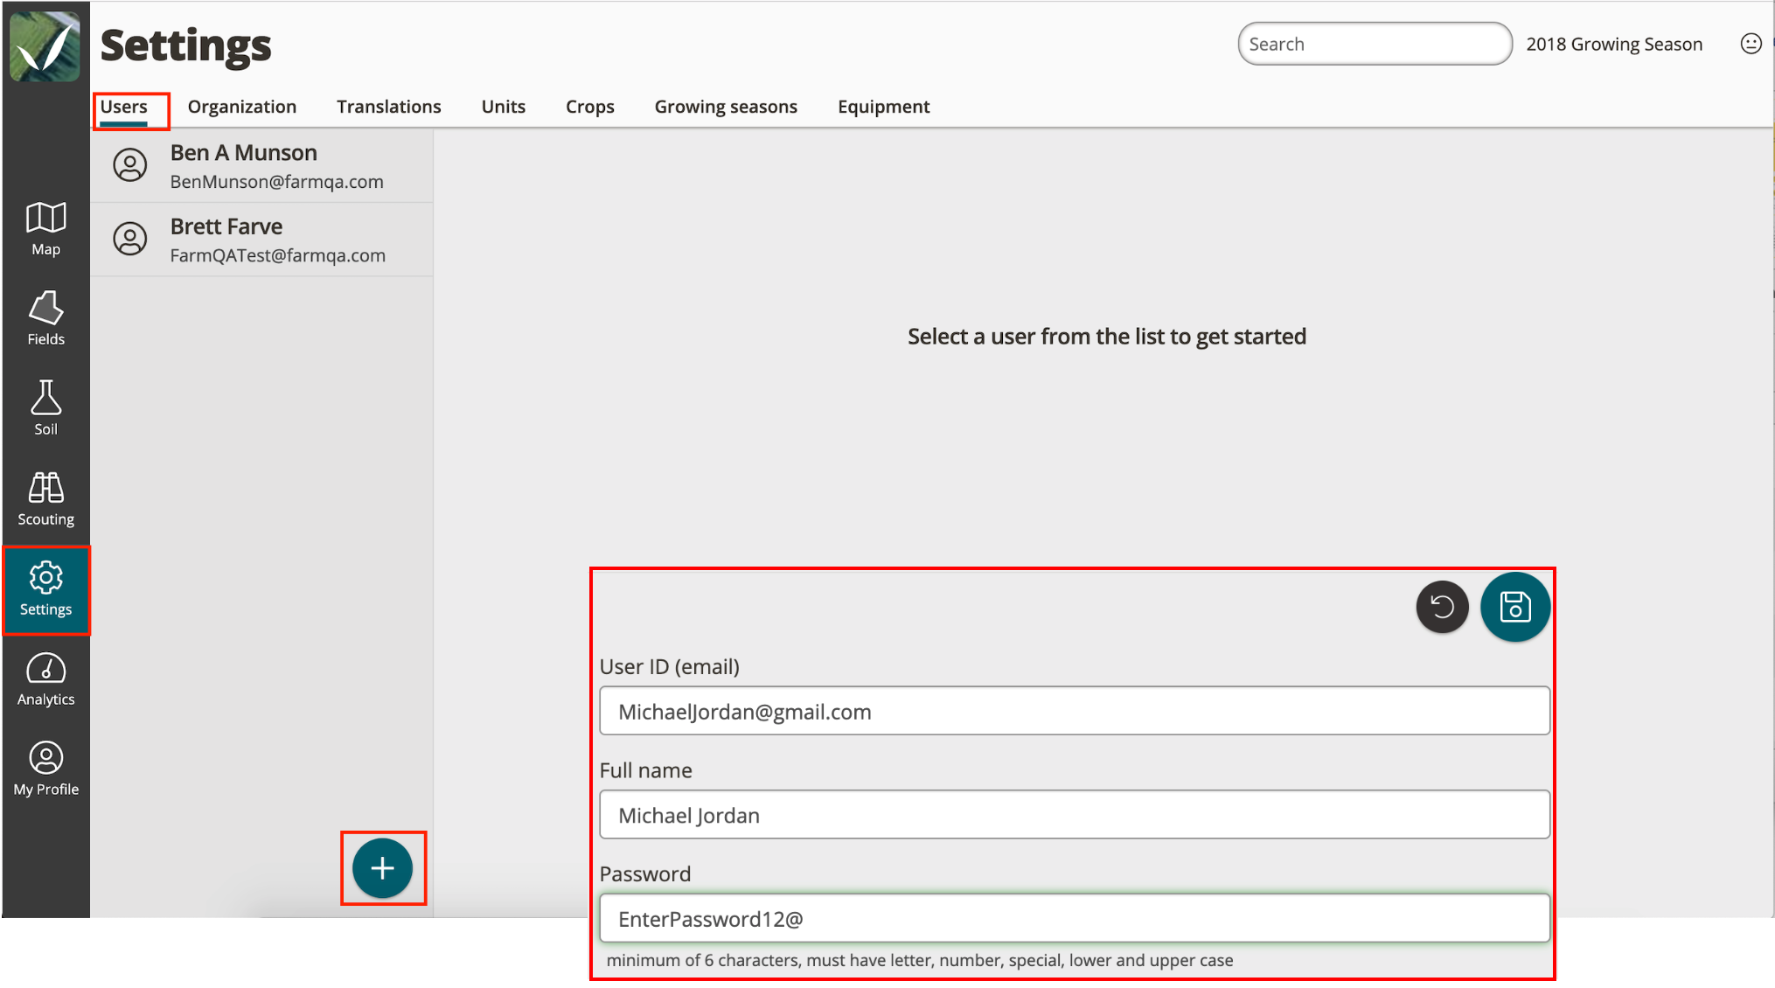Switch to the Users tab
Screen dimensions: 1775x988
[123, 107]
